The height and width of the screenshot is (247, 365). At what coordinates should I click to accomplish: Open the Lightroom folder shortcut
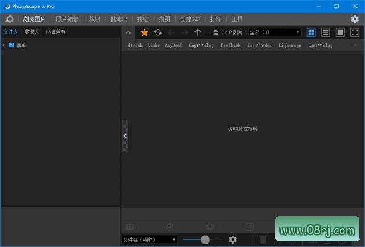click(290, 45)
